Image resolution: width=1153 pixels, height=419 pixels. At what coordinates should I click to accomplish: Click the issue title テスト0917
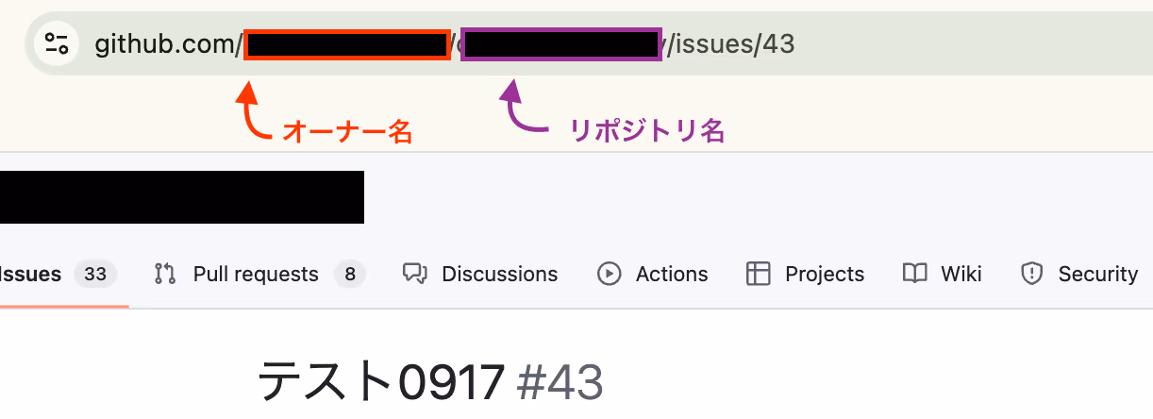pyautogui.click(x=382, y=381)
